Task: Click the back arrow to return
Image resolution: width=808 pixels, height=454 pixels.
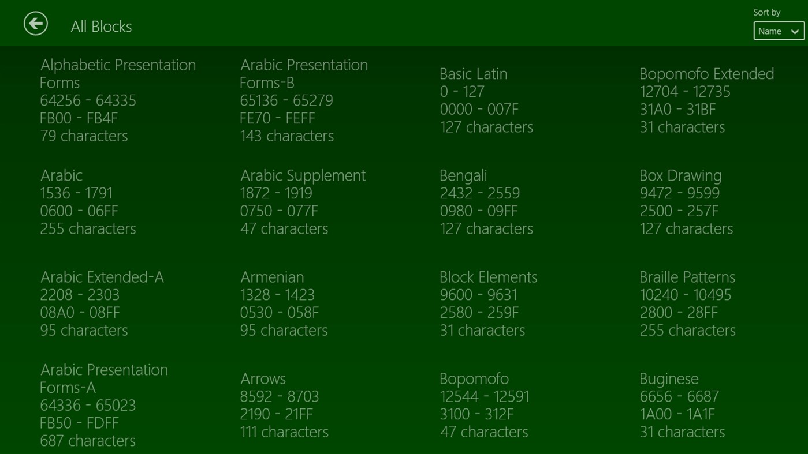Action: [35, 23]
